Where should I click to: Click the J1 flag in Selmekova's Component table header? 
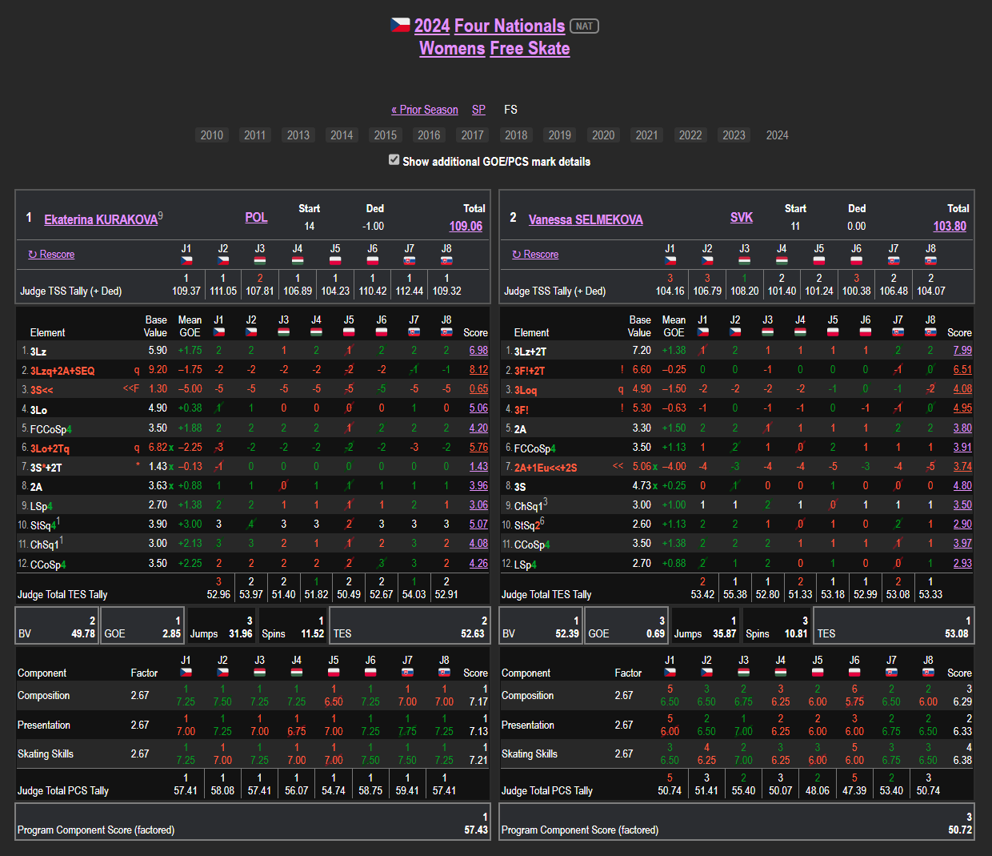670,673
